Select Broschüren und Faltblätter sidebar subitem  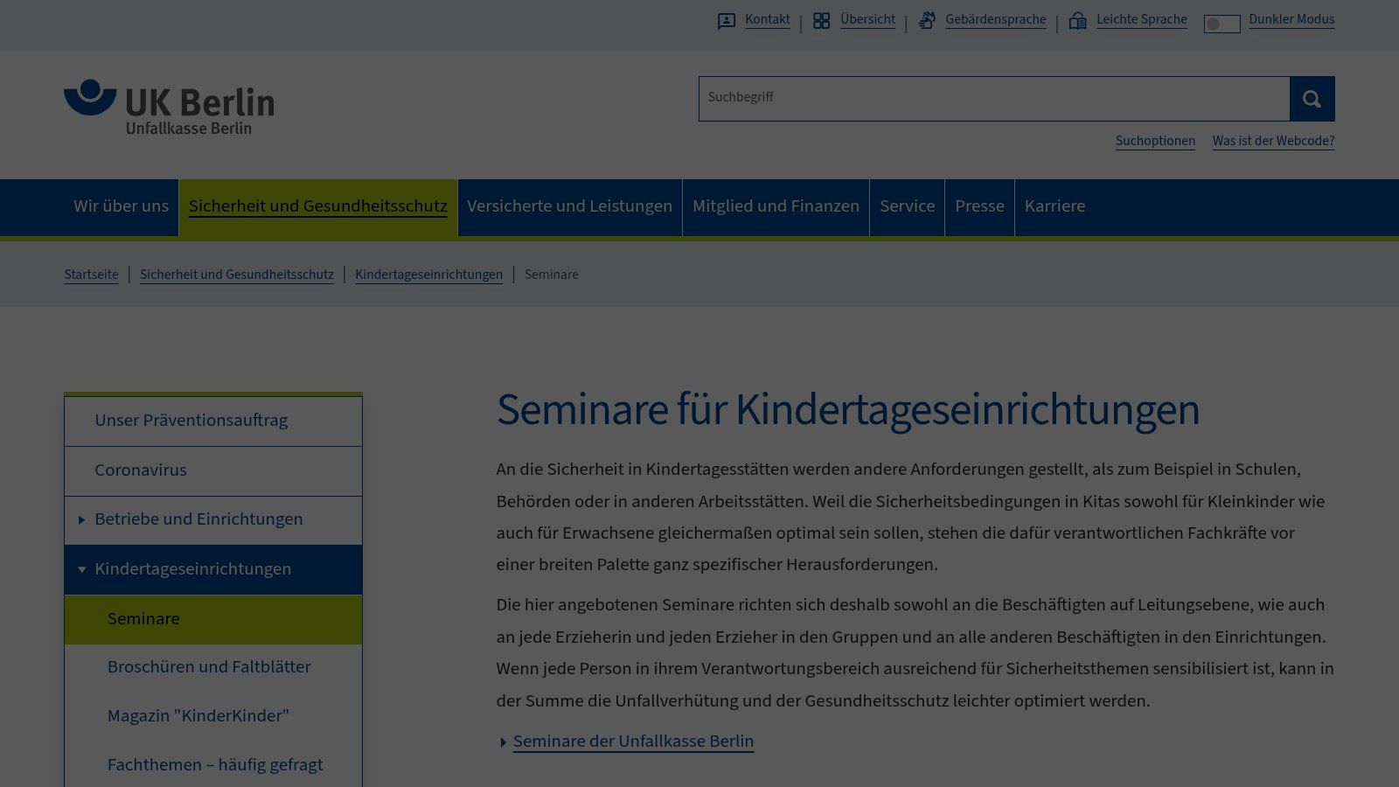click(x=213, y=668)
